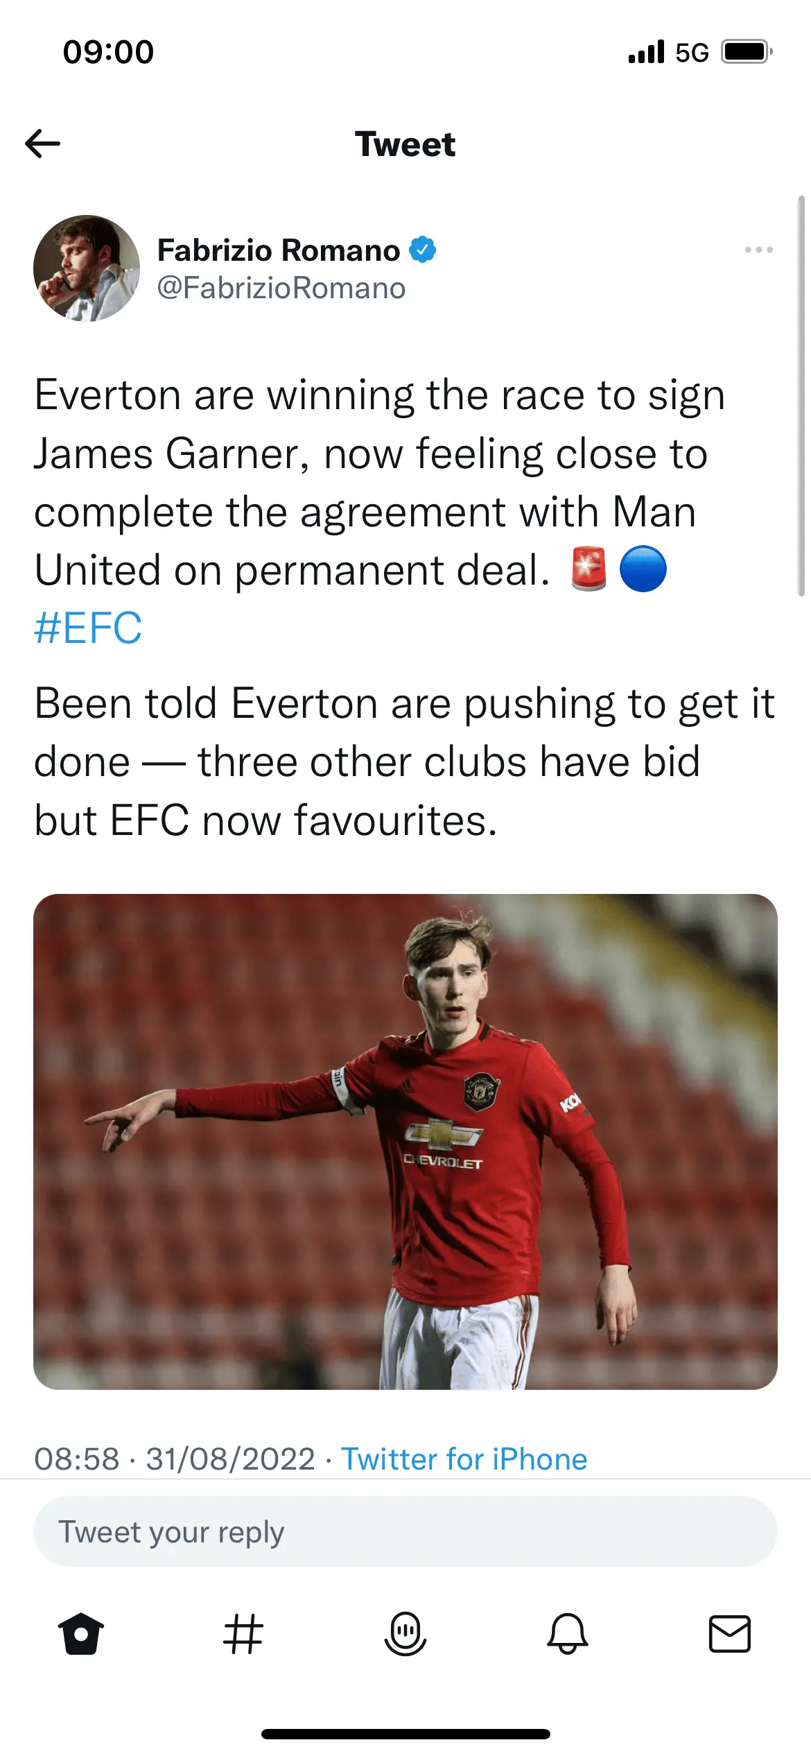Image resolution: width=811 pixels, height=1756 pixels.
Task: Tap the battery icon in status bar
Action: click(x=747, y=52)
